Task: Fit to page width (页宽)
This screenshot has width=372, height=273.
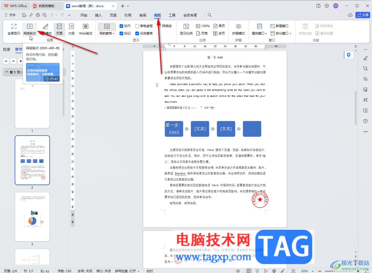Action: click(x=202, y=33)
